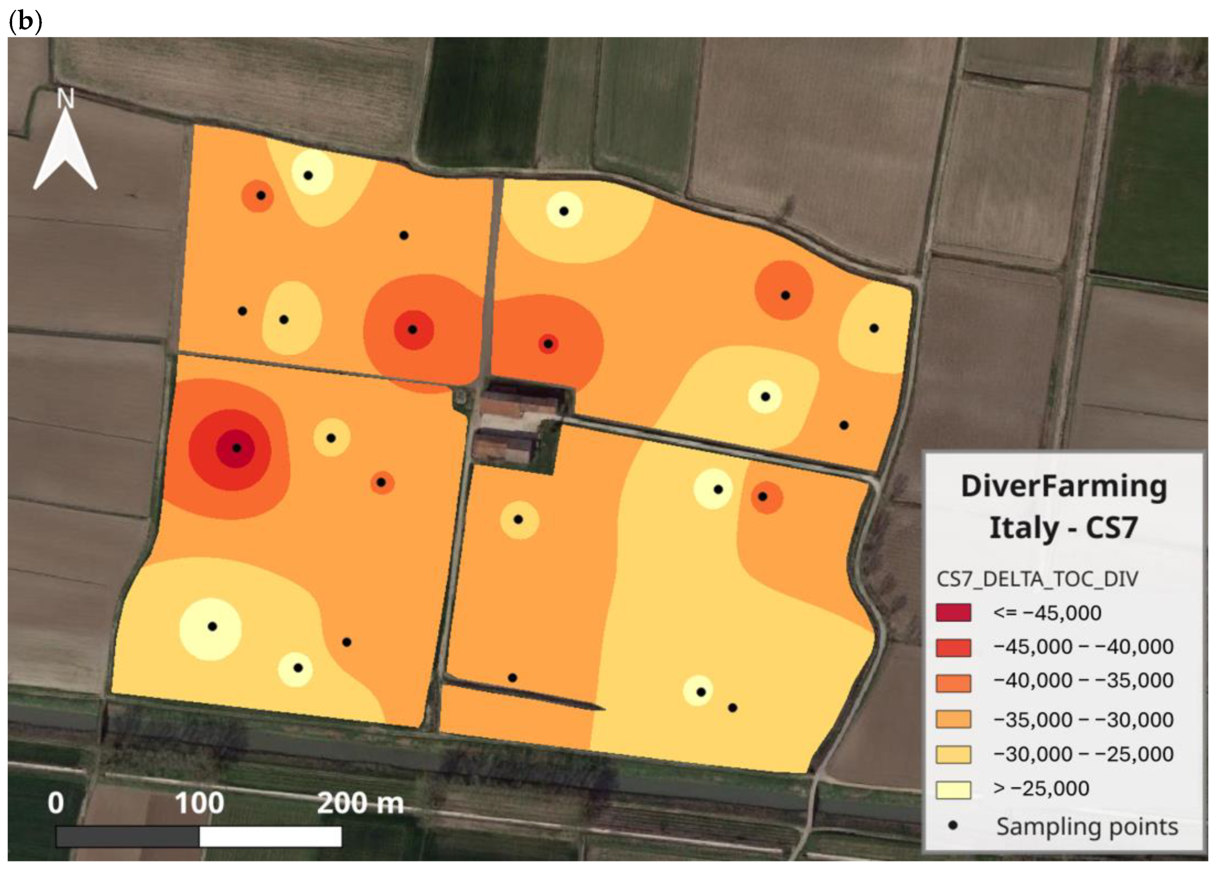Click the sampling point in darkest red zone

[236, 448]
